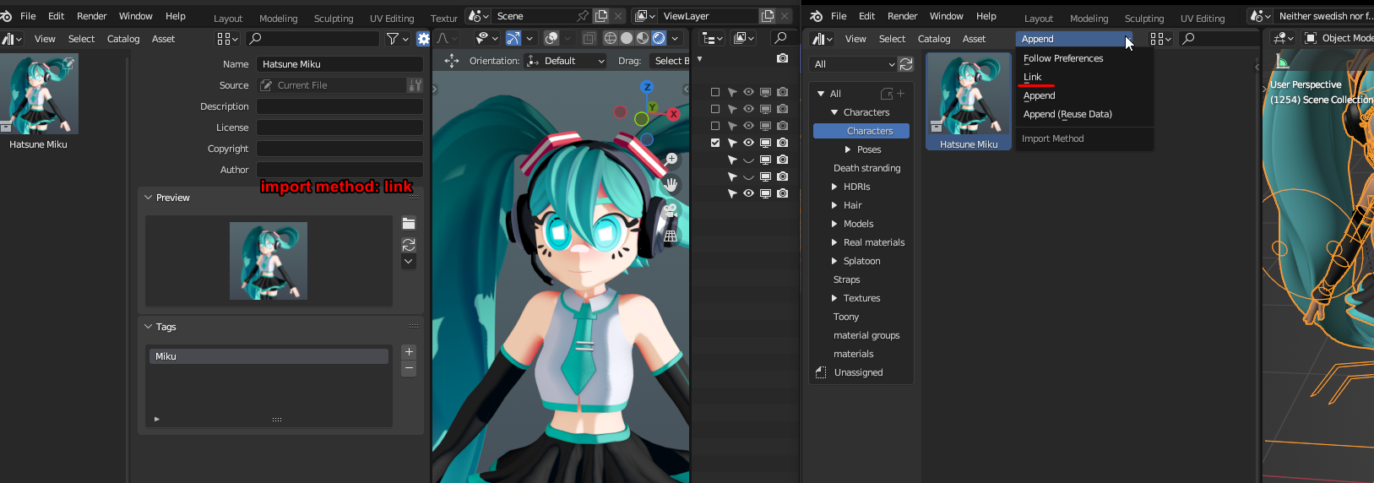
Task: Enable the first collection checkbox in outliner
Action: pos(715,92)
